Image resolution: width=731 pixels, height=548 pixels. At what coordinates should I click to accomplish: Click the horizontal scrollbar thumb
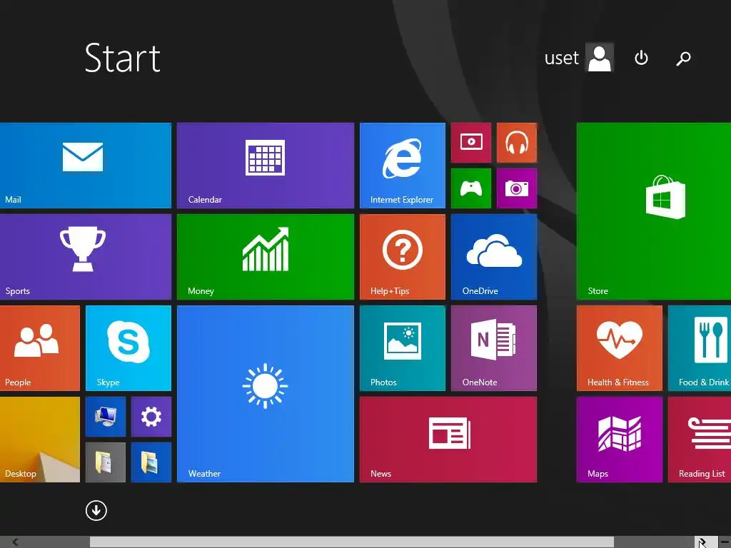pyautogui.click(x=352, y=542)
